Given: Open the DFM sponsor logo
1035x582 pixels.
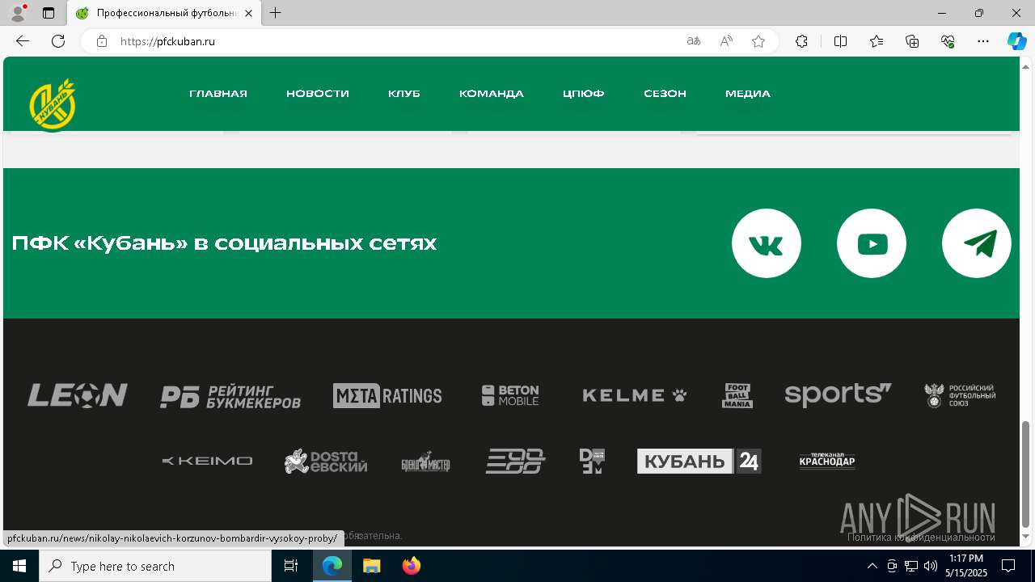Looking at the screenshot, I should [x=592, y=461].
